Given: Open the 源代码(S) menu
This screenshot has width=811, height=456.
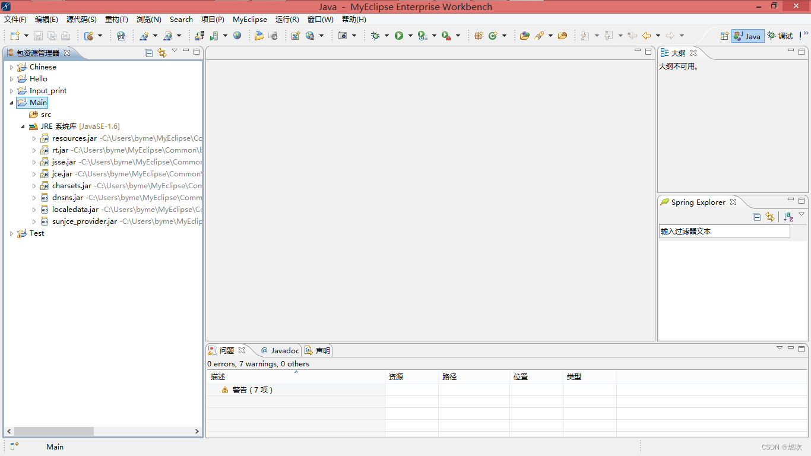Looking at the screenshot, I should pos(81,20).
